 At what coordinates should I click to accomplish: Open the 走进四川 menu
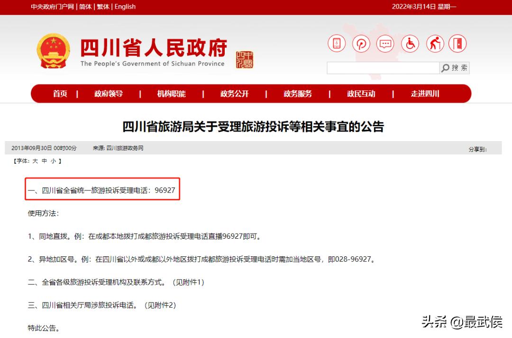click(x=424, y=94)
